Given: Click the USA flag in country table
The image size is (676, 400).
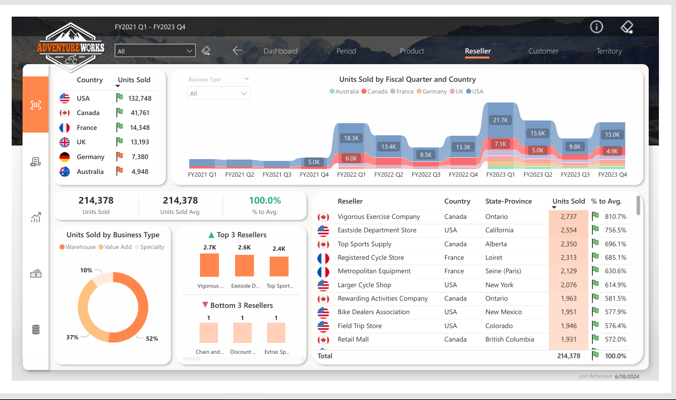Looking at the screenshot, I should point(65,98).
